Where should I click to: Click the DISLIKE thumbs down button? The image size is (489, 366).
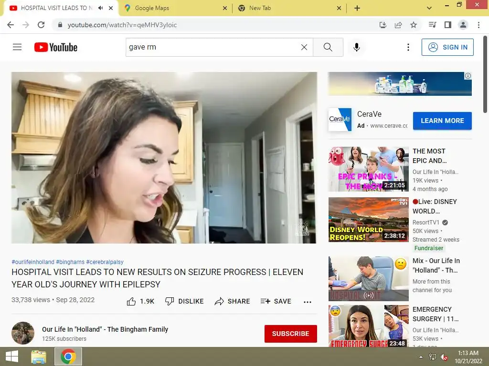point(184,301)
